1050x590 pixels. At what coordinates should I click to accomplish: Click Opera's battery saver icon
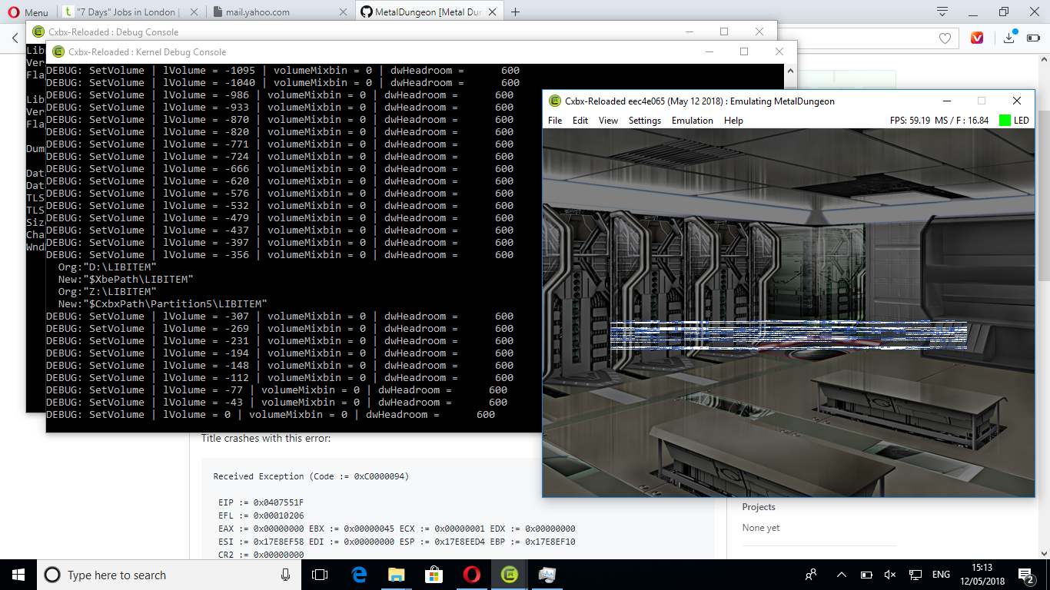pos(1034,38)
